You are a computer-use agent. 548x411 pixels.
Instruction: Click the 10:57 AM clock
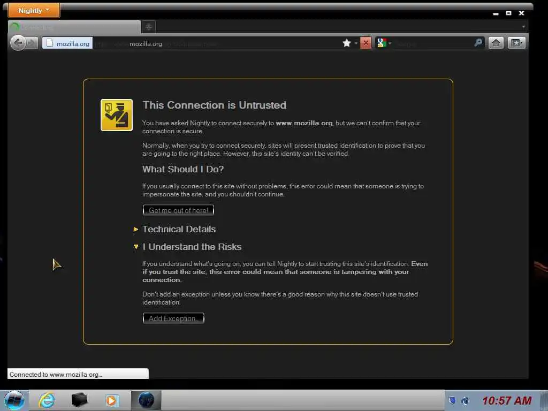pyautogui.click(x=507, y=400)
